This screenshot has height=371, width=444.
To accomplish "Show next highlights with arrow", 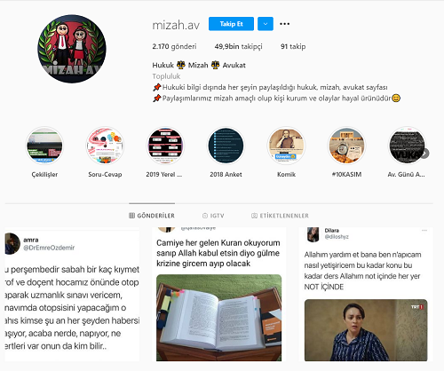I will (x=424, y=154).
